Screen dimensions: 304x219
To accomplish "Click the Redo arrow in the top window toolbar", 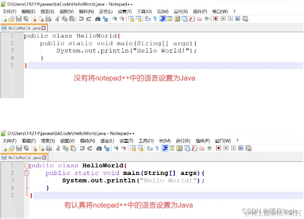I will point(88,19).
